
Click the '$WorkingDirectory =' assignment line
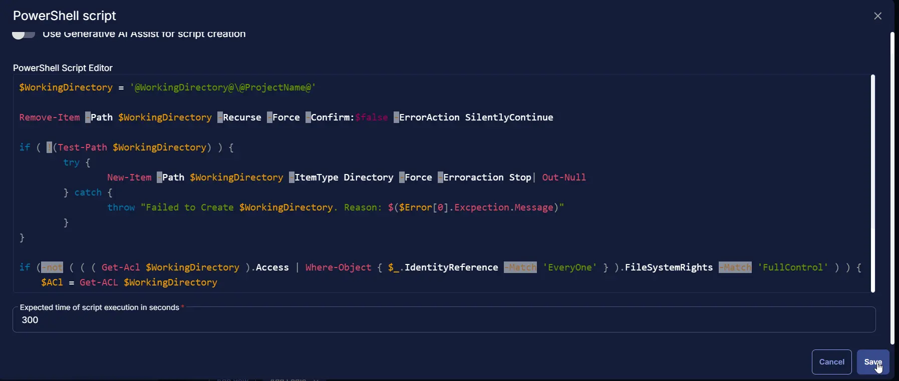coord(168,87)
